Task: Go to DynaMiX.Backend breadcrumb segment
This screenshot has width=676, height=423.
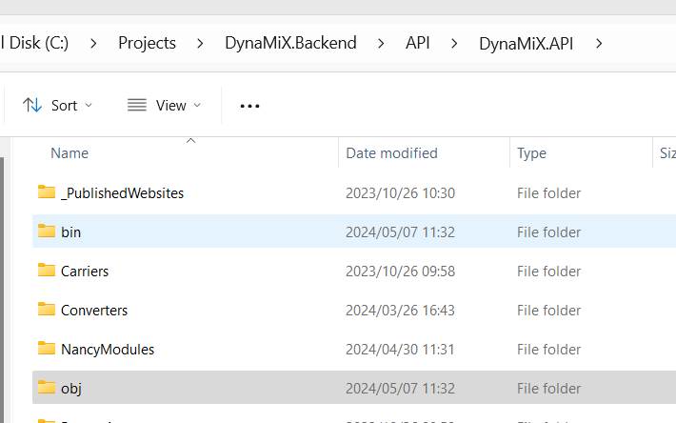Action: click(x=290, y=43)
